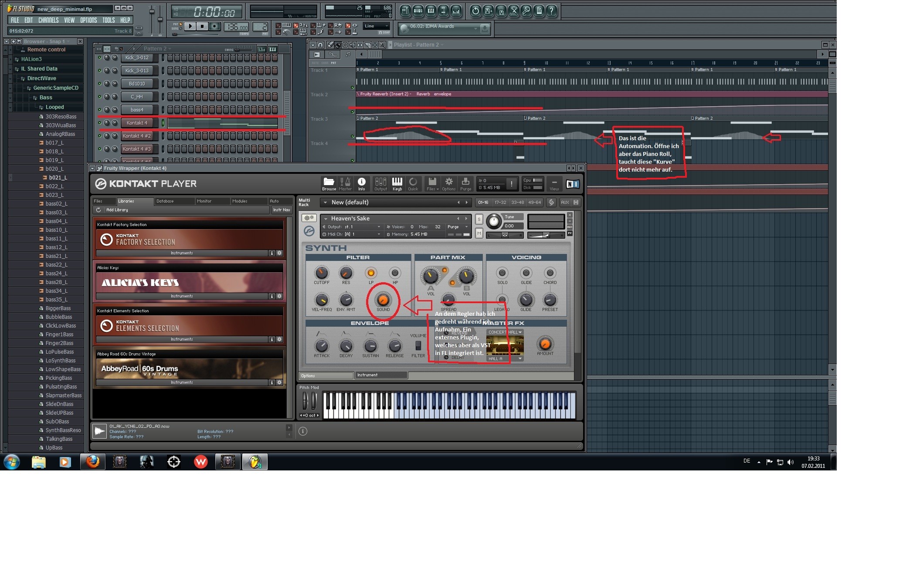Open the Output mixer icon in Kontakt
This screenshot has width=903, height=568.
coord(380,182)
